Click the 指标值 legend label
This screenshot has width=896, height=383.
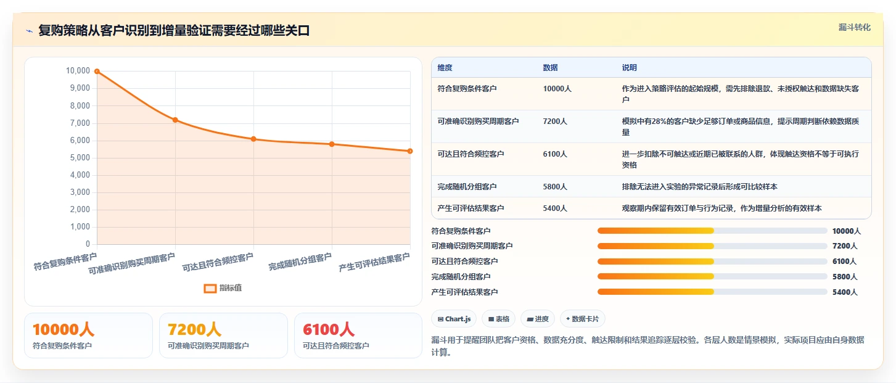(231, 288)
